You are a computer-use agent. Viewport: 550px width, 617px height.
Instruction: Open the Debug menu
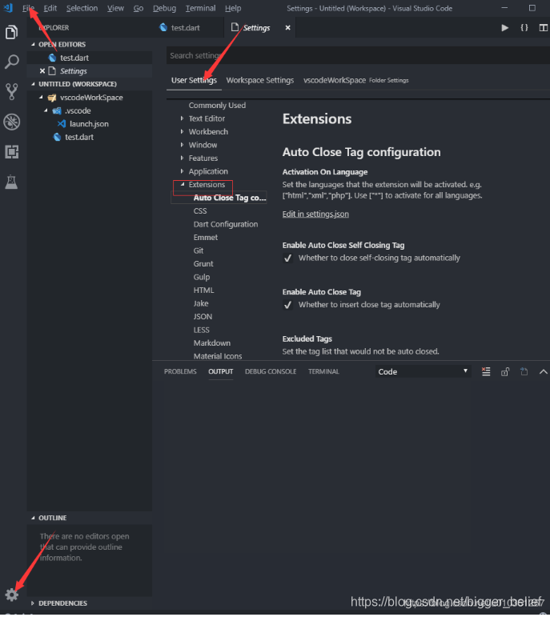pyautogui.click(x=164, y=8)
